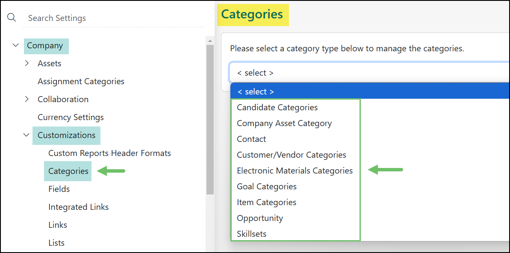Open Assignment Categories settings
Viewport: 510px width, 253px height.
pyautogui.click(x=81, y=81)
